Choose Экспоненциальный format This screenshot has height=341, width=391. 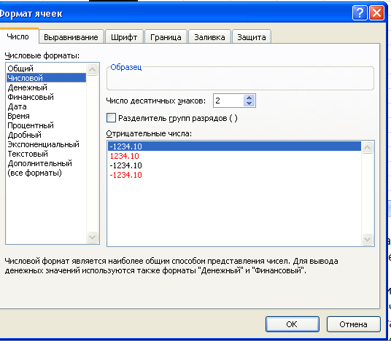[46, 144]
